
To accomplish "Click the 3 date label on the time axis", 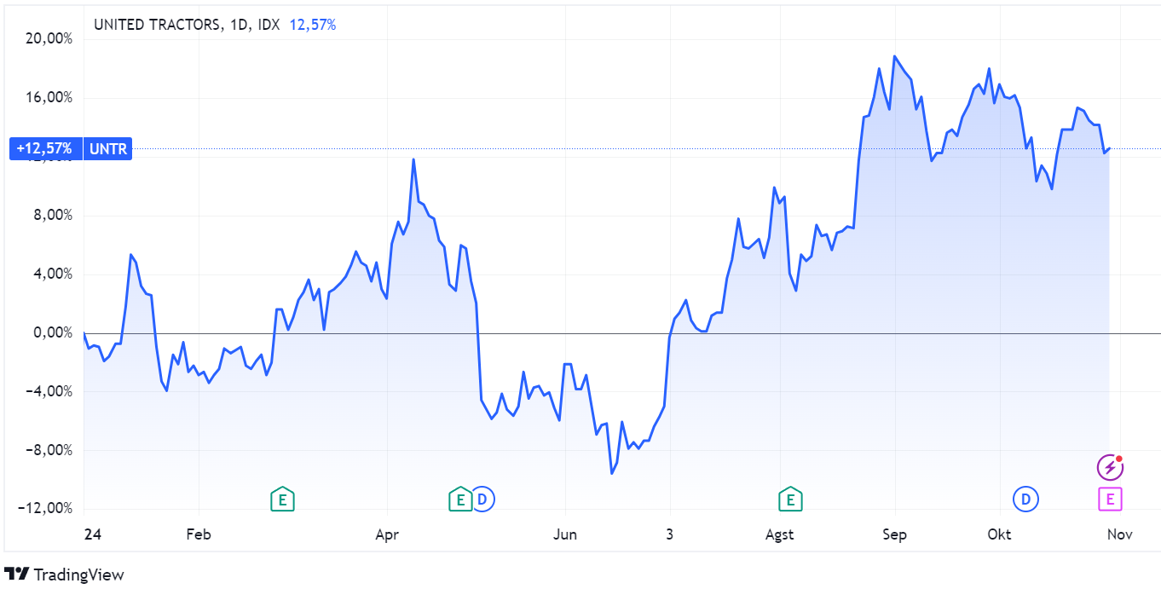I will [669, 535].
